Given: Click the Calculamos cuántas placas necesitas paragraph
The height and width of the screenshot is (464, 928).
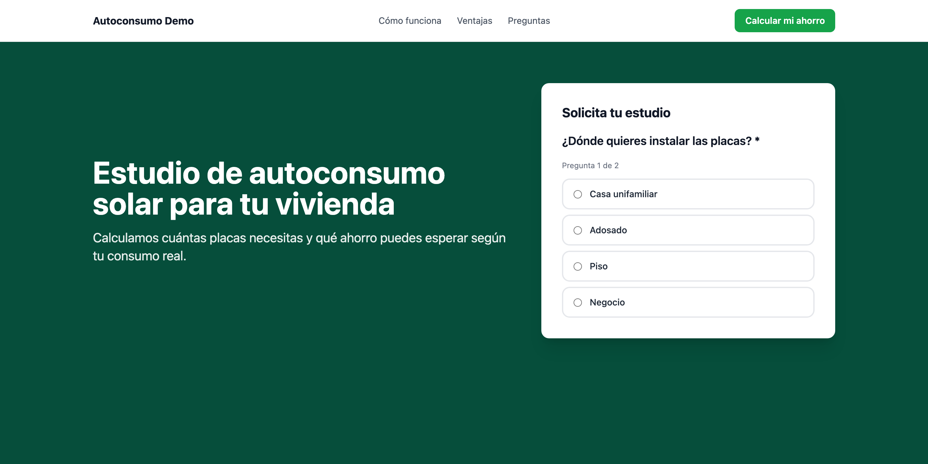Looking at the screenshot, I should (299, 247).
